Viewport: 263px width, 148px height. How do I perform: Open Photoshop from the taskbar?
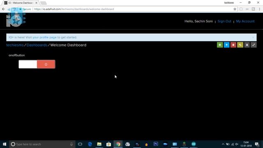pos(156,144)
